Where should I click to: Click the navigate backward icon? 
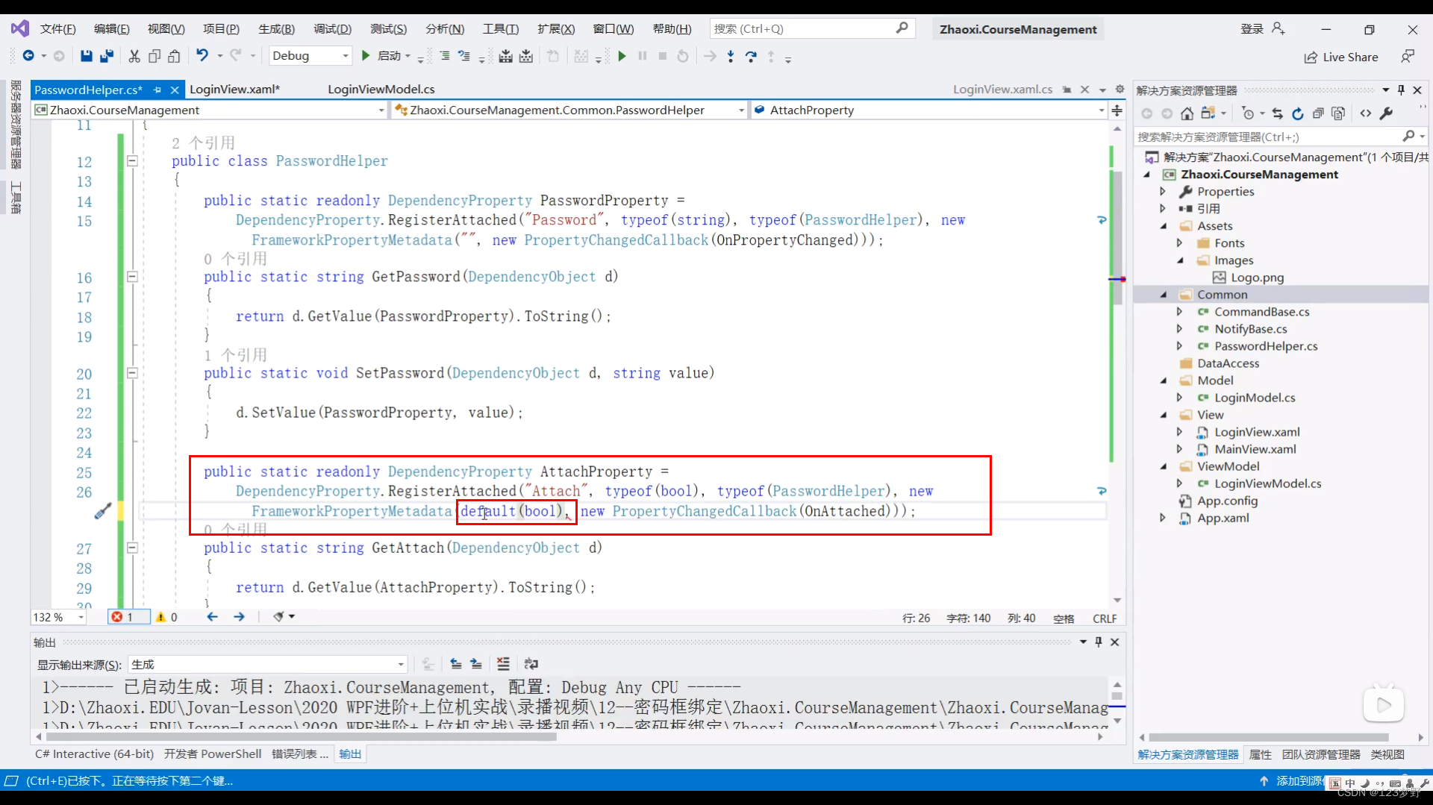click(28, 56)
